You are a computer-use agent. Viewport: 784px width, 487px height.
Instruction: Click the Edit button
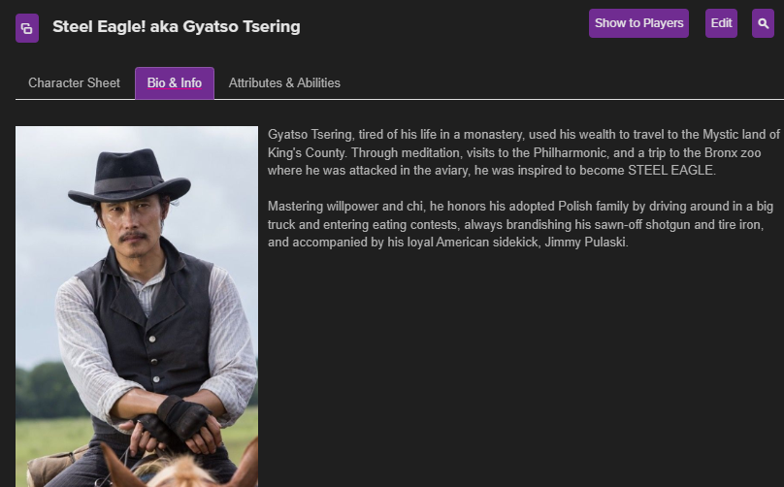[x=721, y=23]
